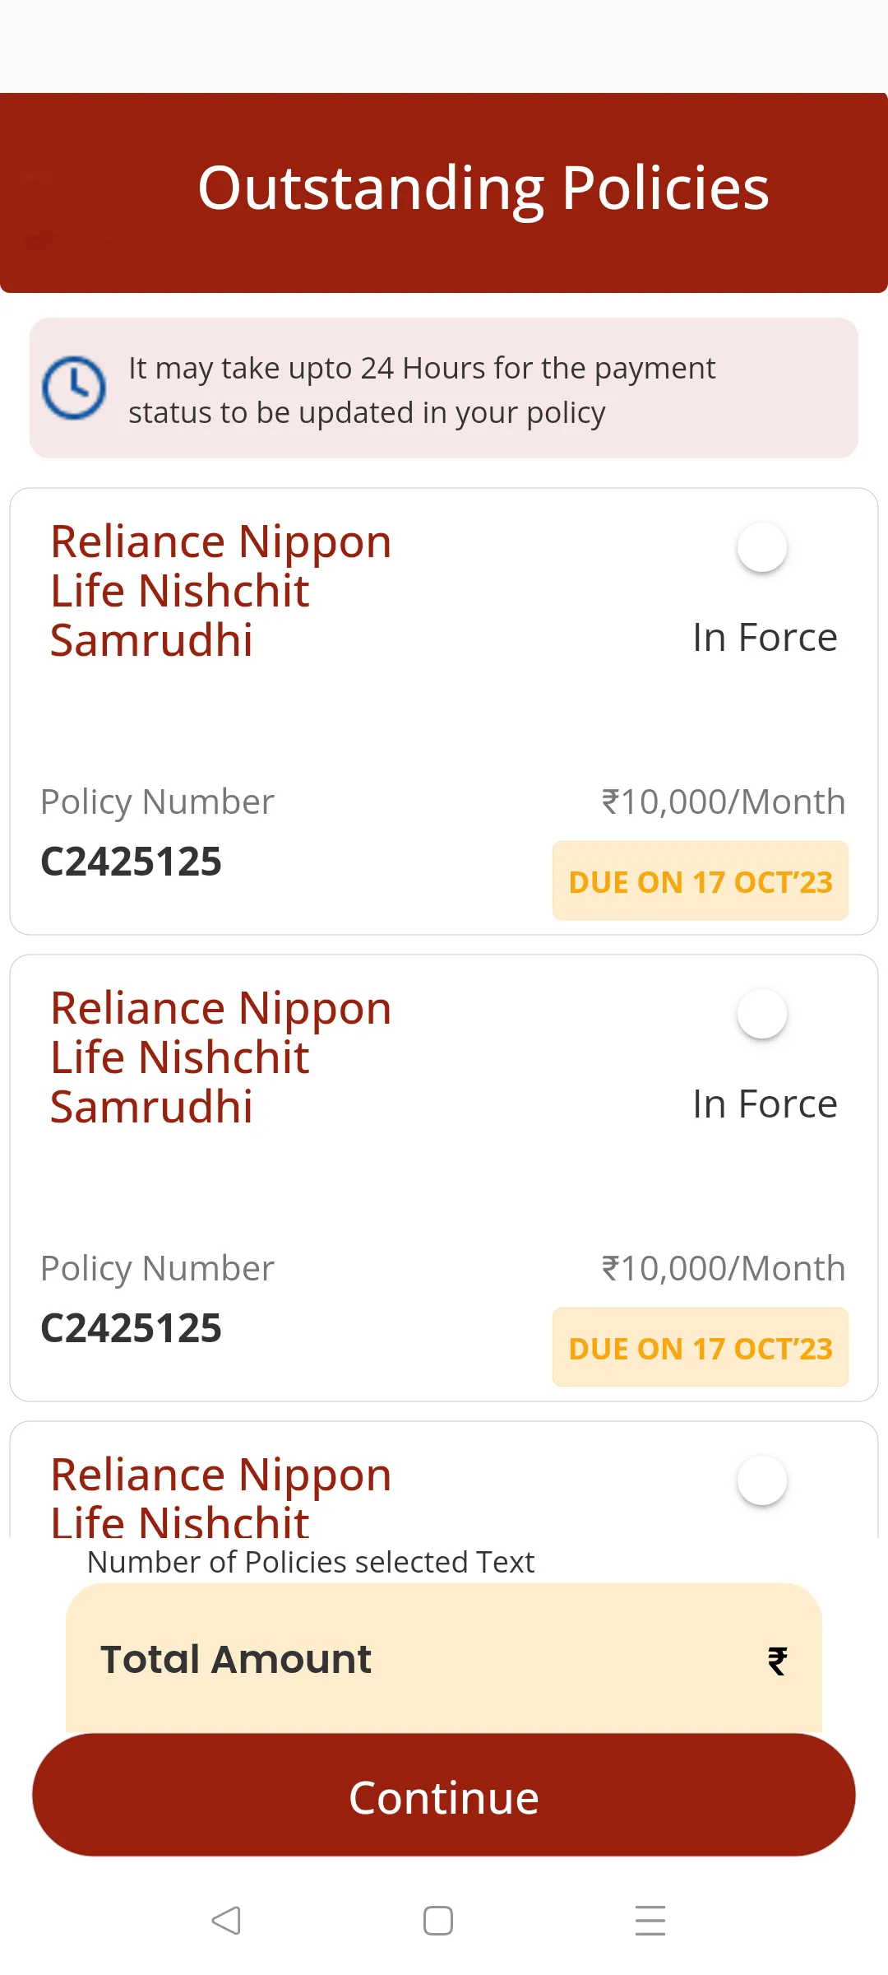
Task: Tap ₹10,000/Month amount in second card
Action: click(x=724, y=1269)
